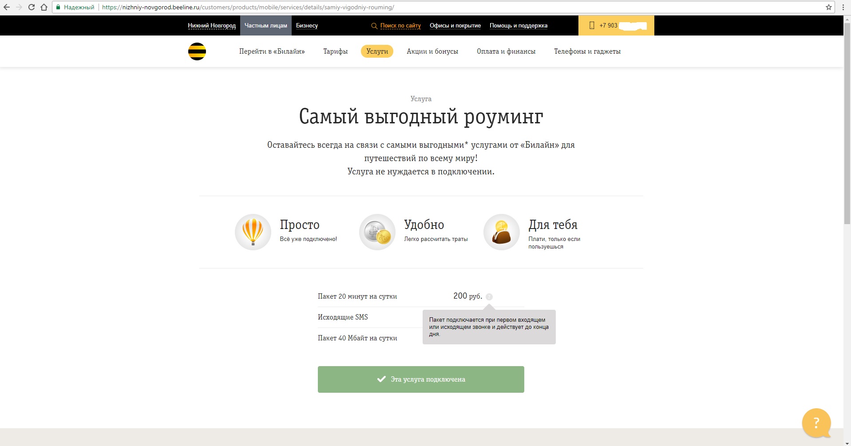
Task: Go to browser home page icon
Action: click(x=44, y=7)
